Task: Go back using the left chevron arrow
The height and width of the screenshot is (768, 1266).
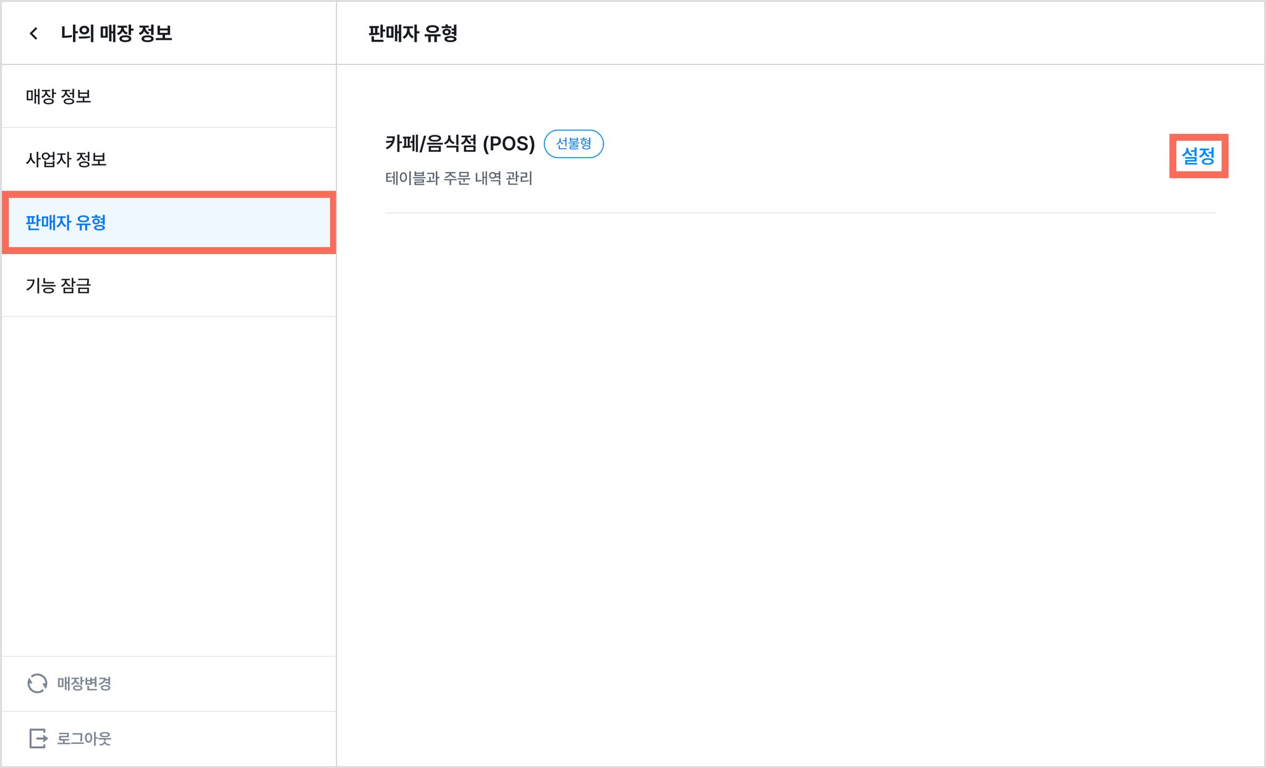Action: (34, 33)
